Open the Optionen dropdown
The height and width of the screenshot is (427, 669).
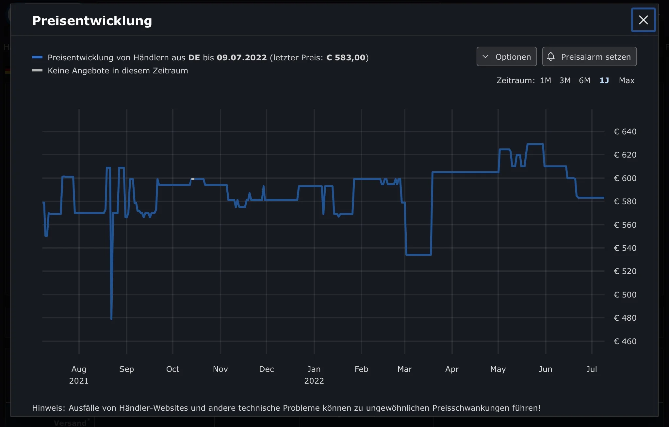(x=506, y=57)
